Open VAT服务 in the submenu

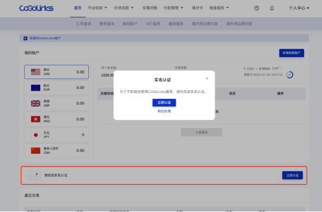[x=153, y=24]
